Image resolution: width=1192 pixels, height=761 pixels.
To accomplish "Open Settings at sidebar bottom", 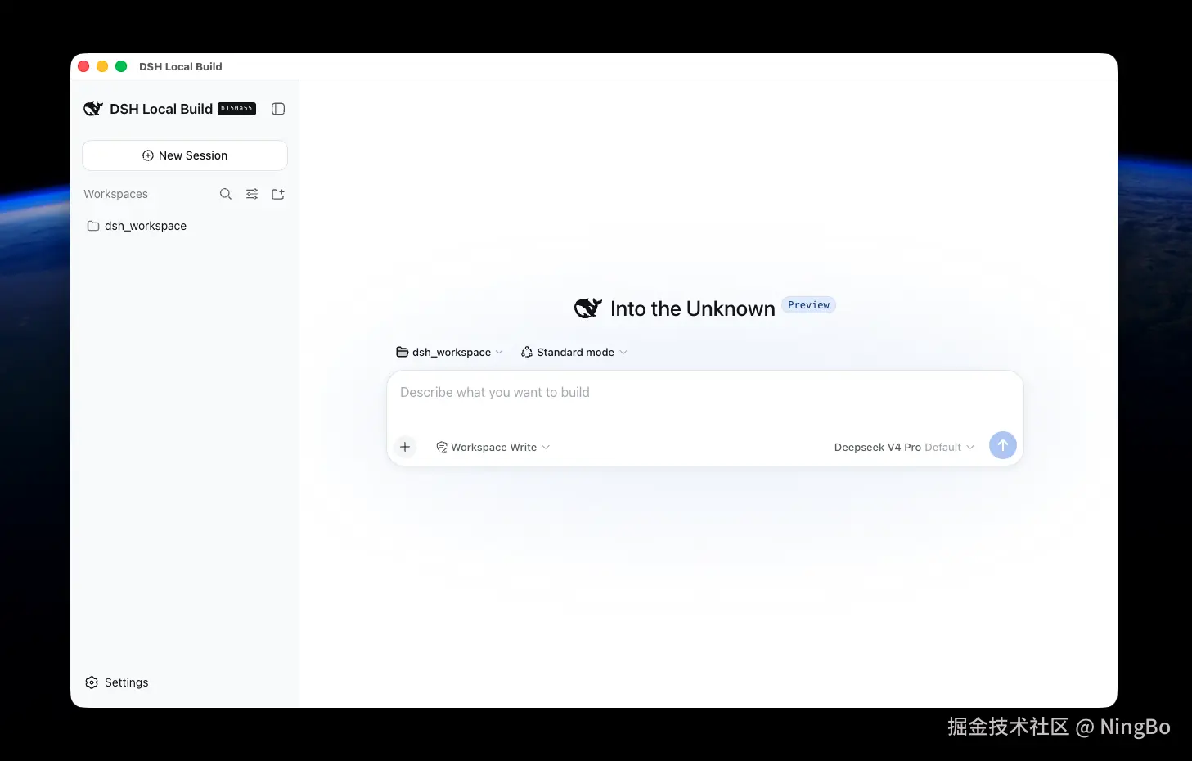I will [x=117, y=682].
